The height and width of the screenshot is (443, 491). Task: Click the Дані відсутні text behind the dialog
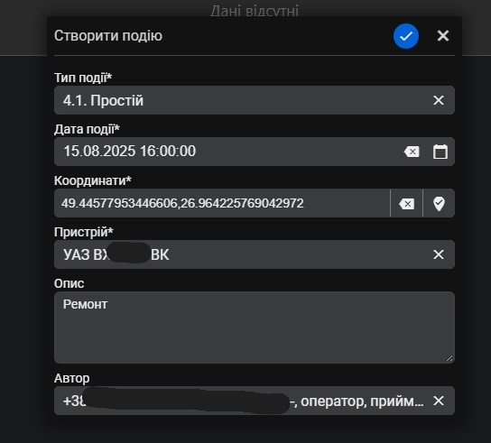coord(255,11)
